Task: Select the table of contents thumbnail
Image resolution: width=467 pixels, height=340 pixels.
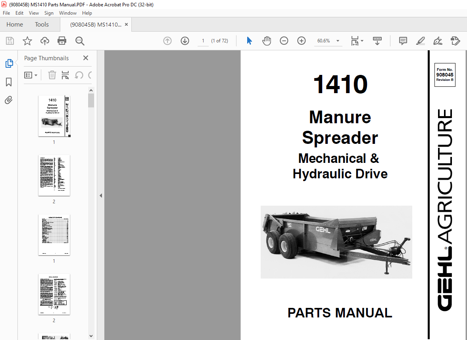Action: point(54,235)
